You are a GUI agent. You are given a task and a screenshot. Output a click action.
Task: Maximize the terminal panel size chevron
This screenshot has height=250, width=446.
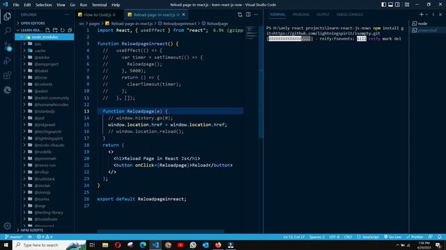click(433, 15)
